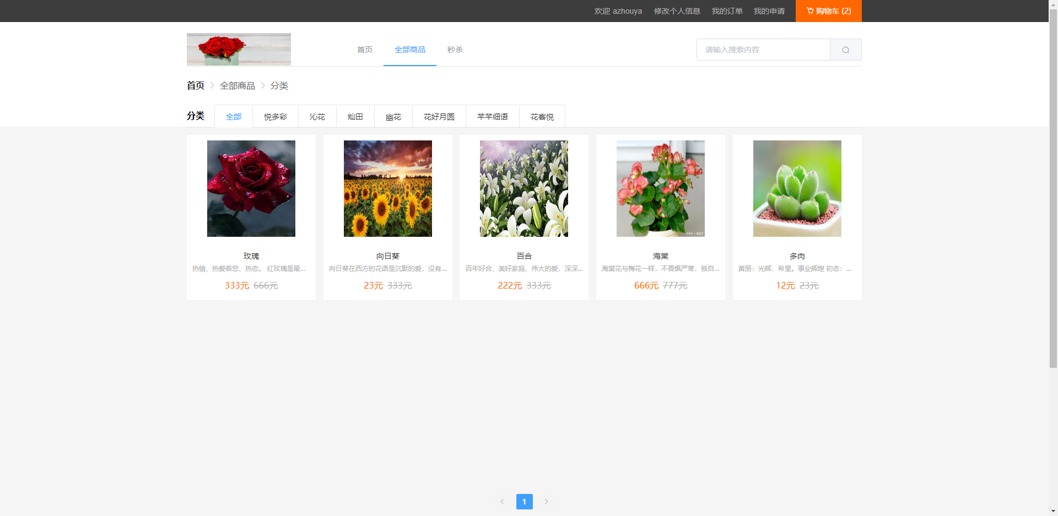Screen dimensions: 1058x516
Task: Click 首页 in the main navigation
Action: pos(364,50)
